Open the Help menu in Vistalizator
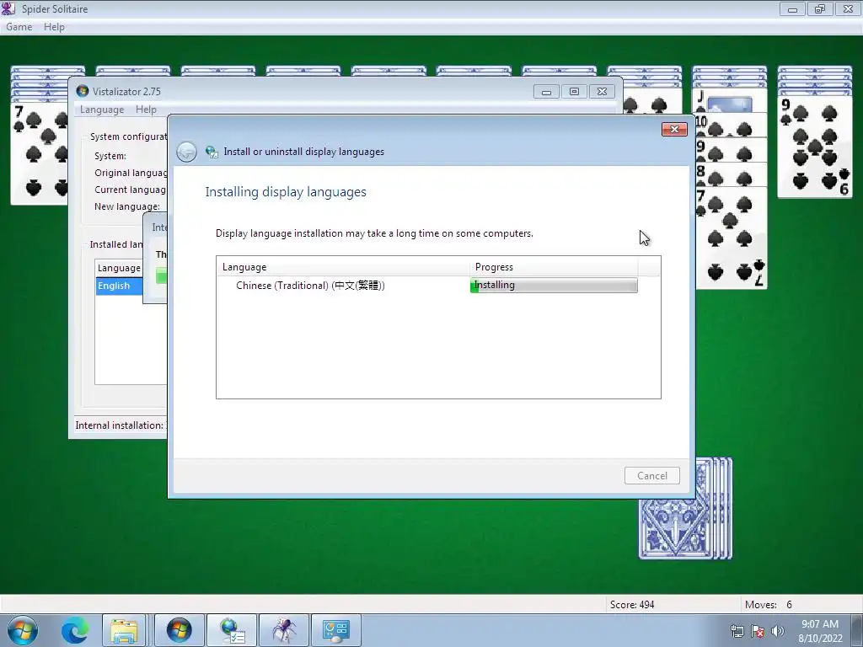Screen dimensions: 863x647 [146, 110]
